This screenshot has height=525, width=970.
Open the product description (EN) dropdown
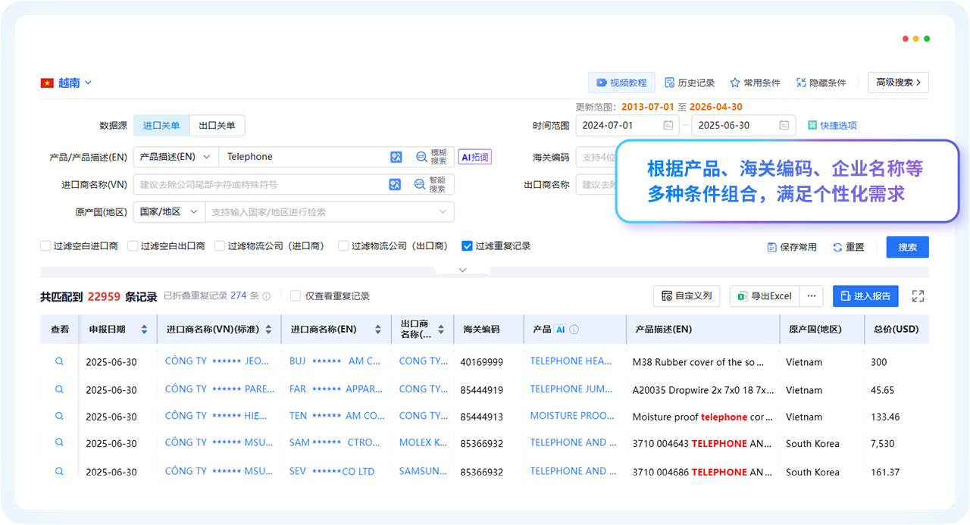(x=176, y=157)
